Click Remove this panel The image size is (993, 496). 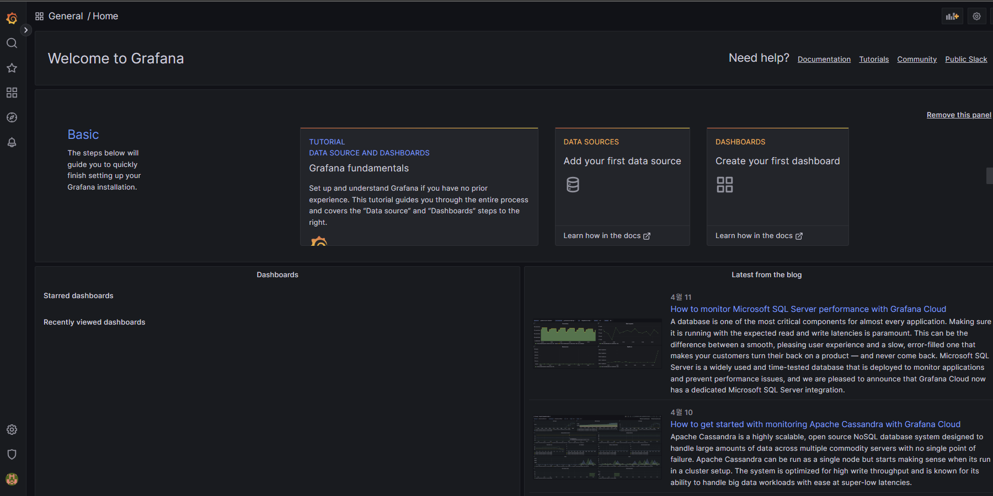pos(959,115)
